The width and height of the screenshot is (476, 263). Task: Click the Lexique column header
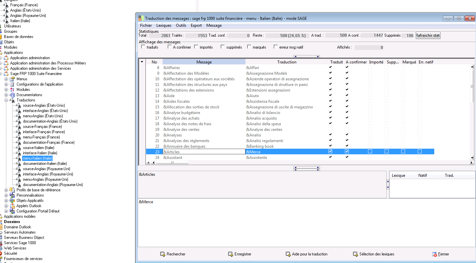pyautogui.click(x=402, y=175)
